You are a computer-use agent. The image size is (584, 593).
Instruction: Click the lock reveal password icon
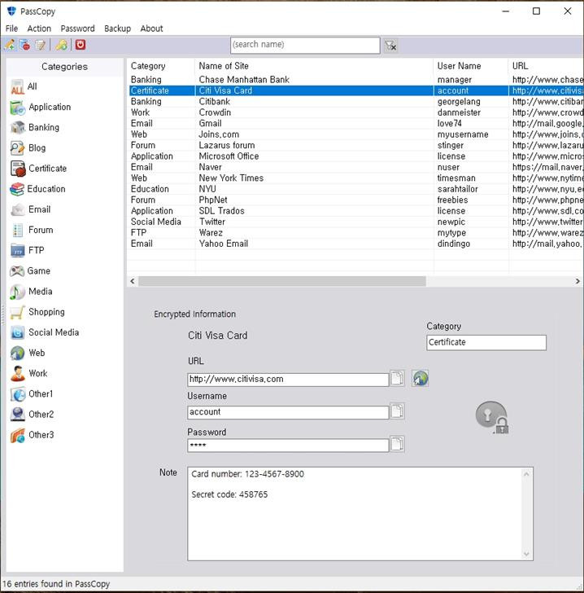pos(492,417)
